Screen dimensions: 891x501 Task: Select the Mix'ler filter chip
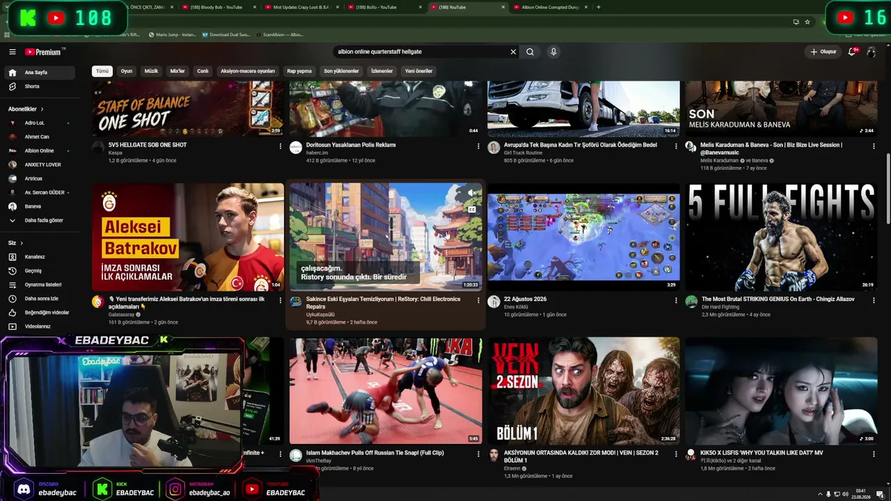tap(178, 71)
